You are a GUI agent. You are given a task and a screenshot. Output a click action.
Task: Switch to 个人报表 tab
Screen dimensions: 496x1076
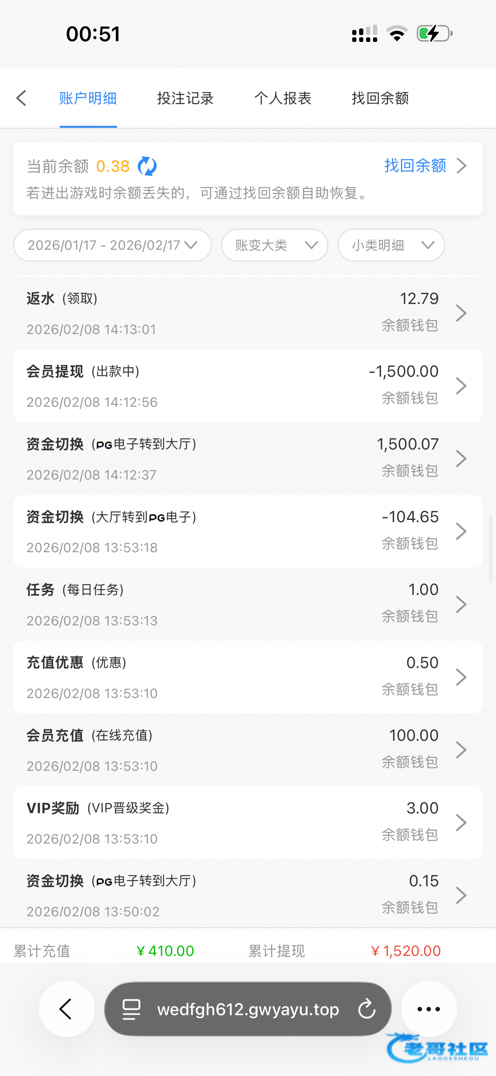point(283,98)
